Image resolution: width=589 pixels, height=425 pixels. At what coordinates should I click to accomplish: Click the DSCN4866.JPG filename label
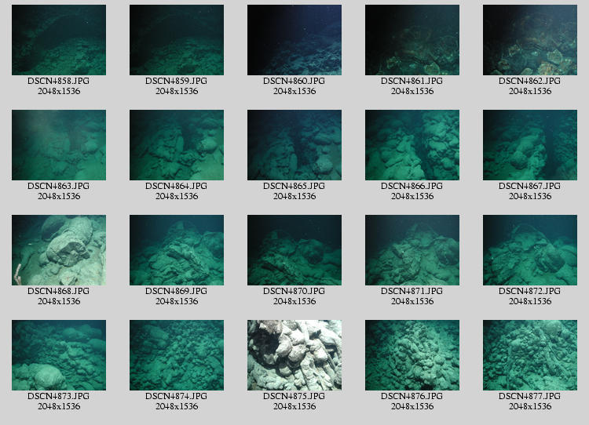pos(412,186)
